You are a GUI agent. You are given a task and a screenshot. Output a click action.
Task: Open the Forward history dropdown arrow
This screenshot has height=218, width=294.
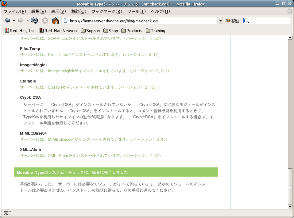(28, 21)
